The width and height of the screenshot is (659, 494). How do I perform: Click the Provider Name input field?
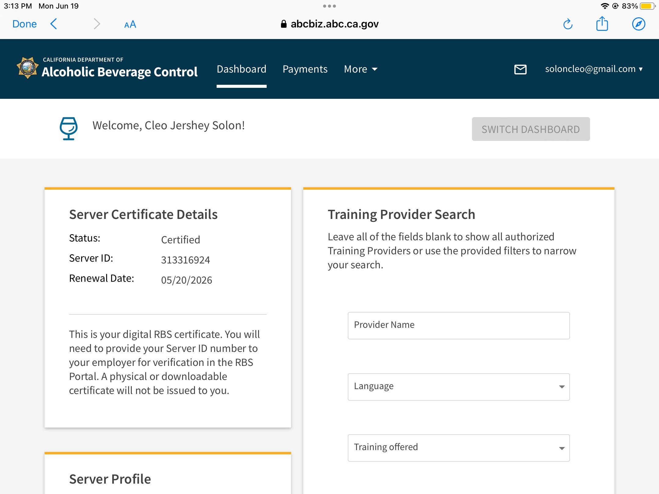[x=459, y=325]
